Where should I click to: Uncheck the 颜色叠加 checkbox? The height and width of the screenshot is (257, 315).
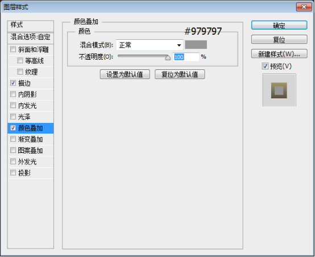click(x=13, y=128)
